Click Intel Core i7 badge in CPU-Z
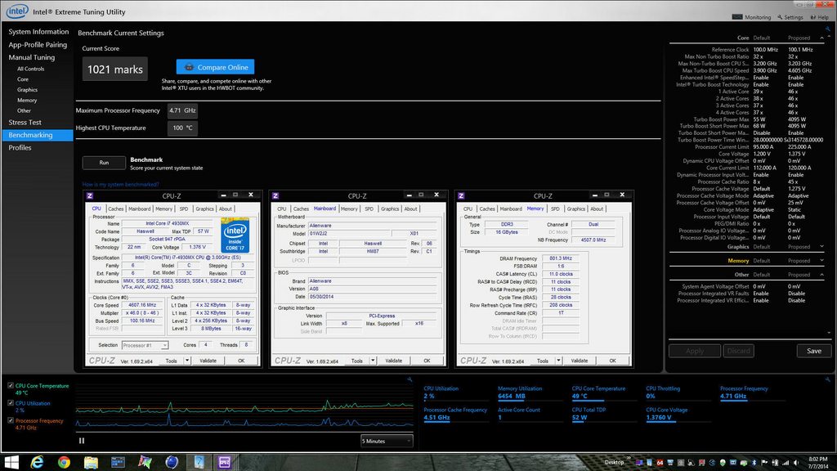Screen dimensions: 837x471 [x=235, y=235]
